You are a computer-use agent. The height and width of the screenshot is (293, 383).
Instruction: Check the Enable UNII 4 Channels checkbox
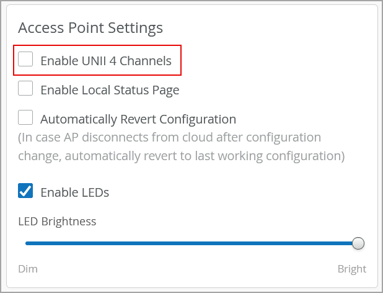[25, 60]
